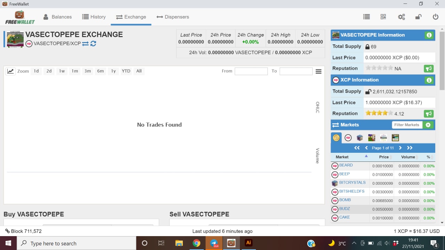Click the chart To date field
Image resolution: width=445 pixels, height=250 pixels.
coord(296,71)
